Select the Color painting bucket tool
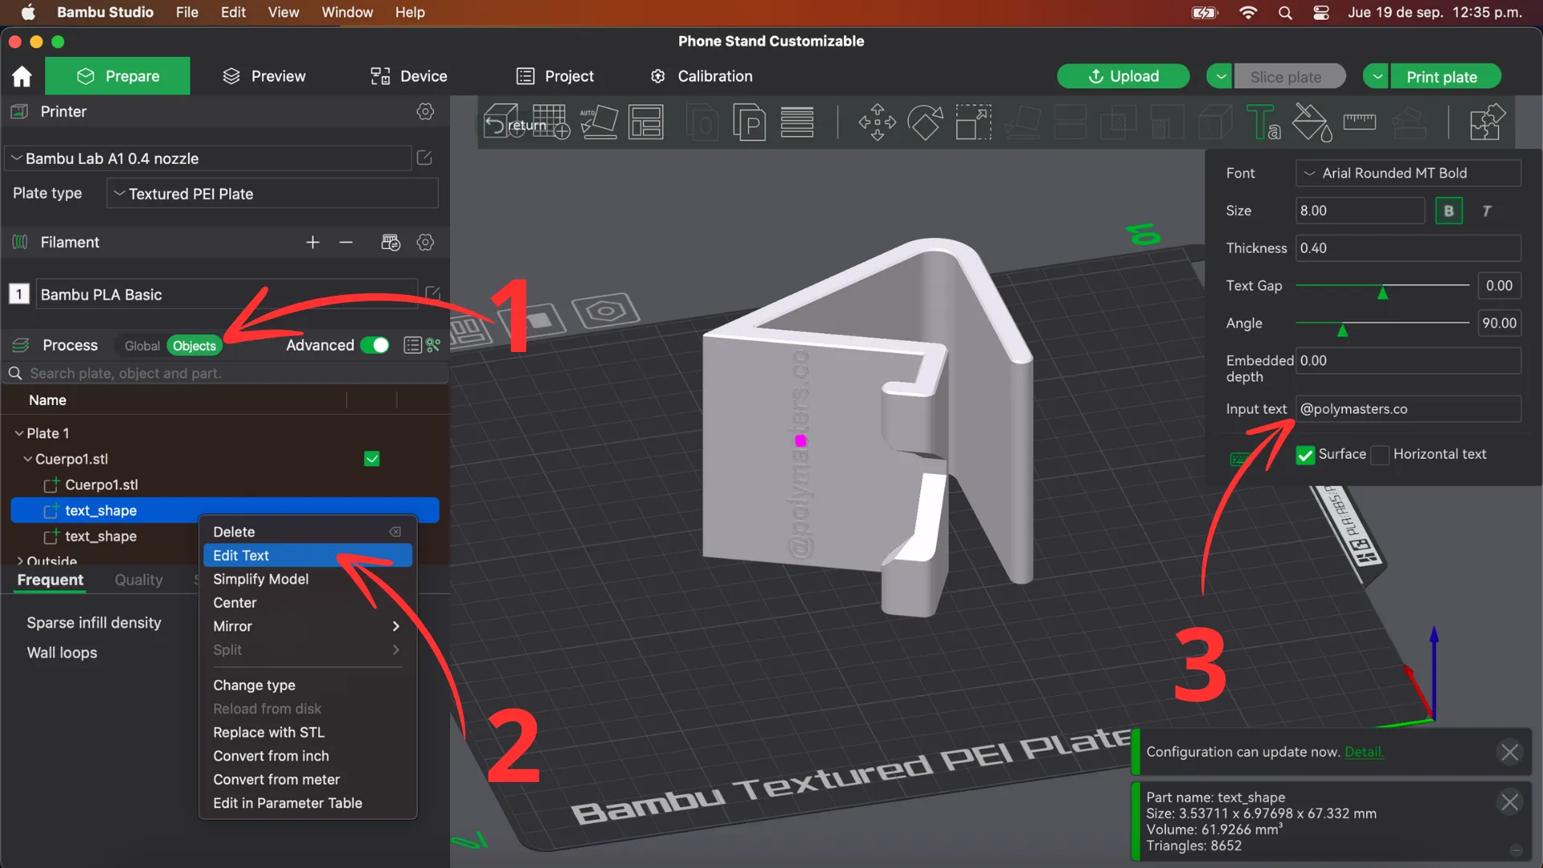 (1312, 122)
